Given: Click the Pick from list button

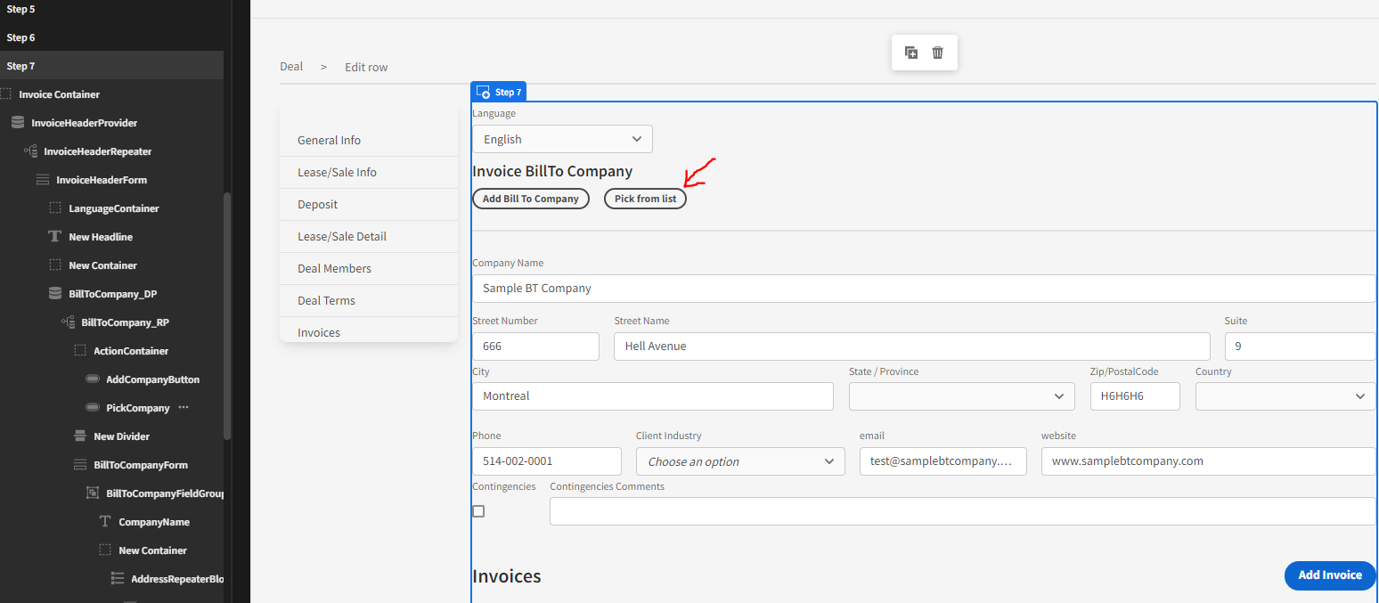Looking at the screenshot, I should tap(645, 198).
